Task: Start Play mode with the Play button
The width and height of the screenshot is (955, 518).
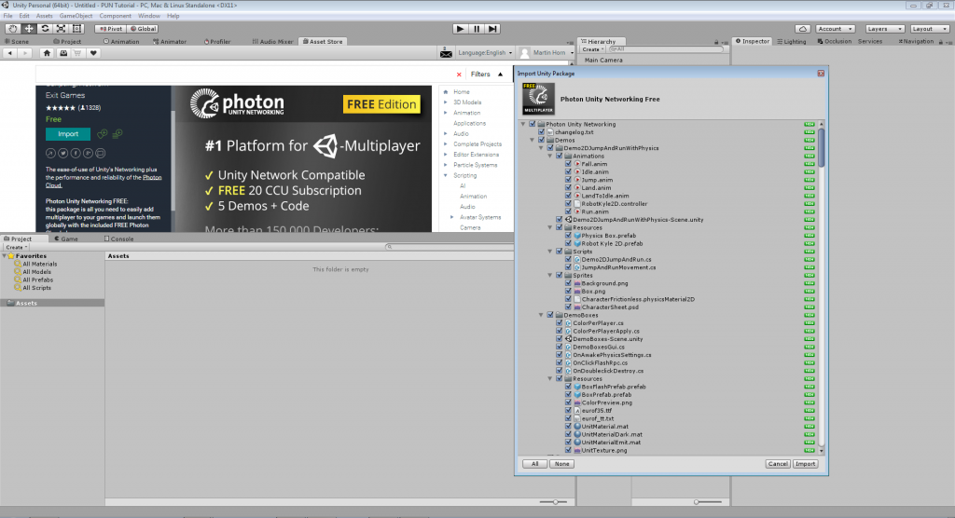Action: (x=461, y=29)
